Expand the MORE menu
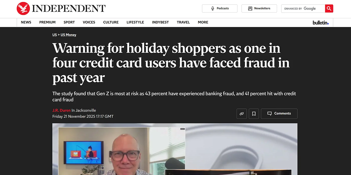The width and height of the screenshot is (351, 175). pyautogui.click(x=203, y=22)
